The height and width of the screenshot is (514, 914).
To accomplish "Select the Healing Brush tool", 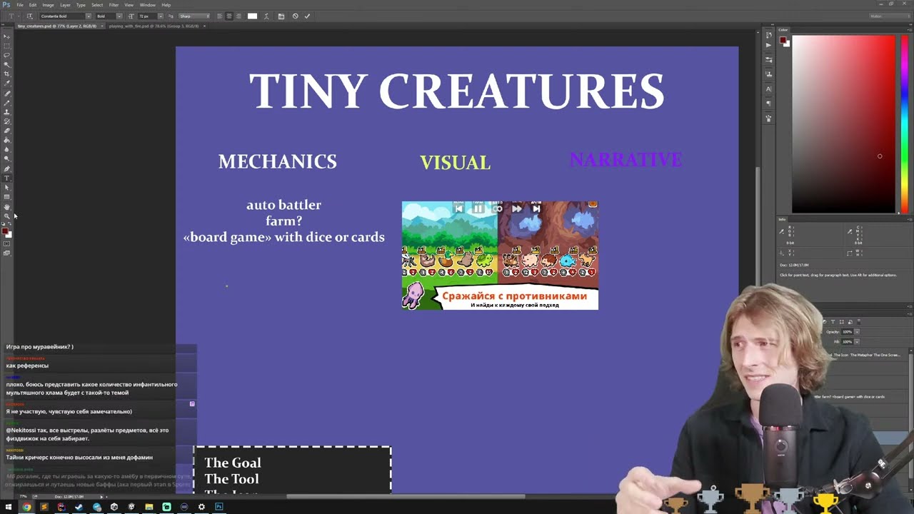I will click(x=7, y=93).
